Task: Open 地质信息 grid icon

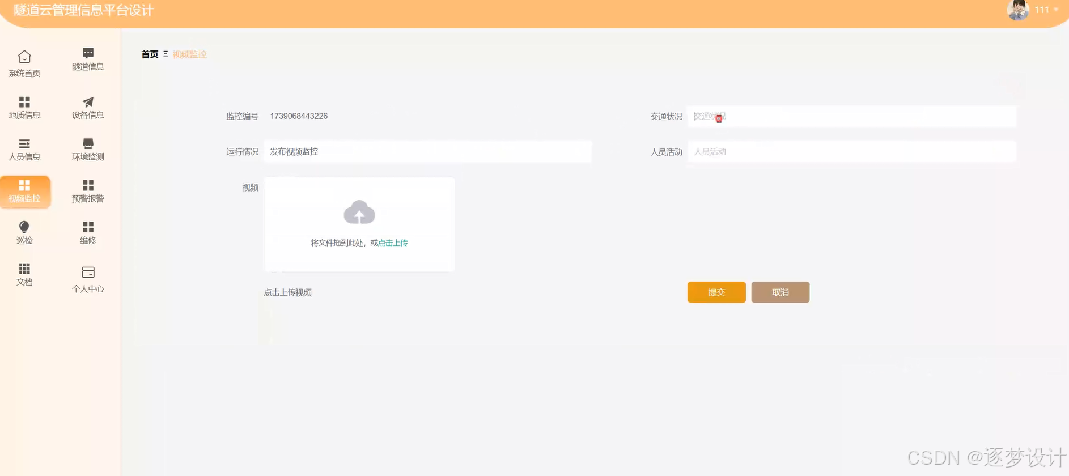Action: click(x=24, y=102)
